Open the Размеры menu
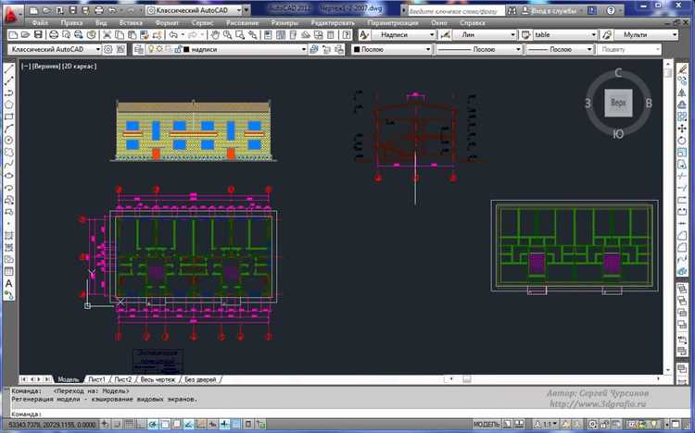This screenshot has height=433, width=695. 284,22
